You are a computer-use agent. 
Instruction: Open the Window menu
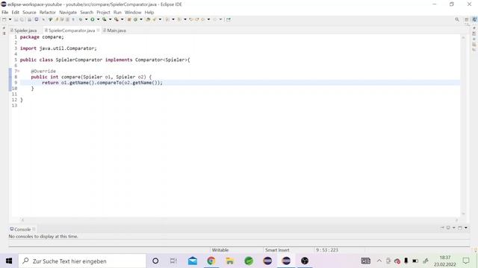click(x=133, y=13)
